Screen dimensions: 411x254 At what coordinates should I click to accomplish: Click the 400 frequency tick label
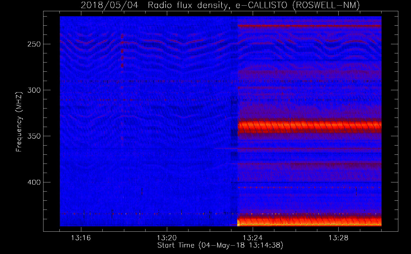tap(34, 182)
